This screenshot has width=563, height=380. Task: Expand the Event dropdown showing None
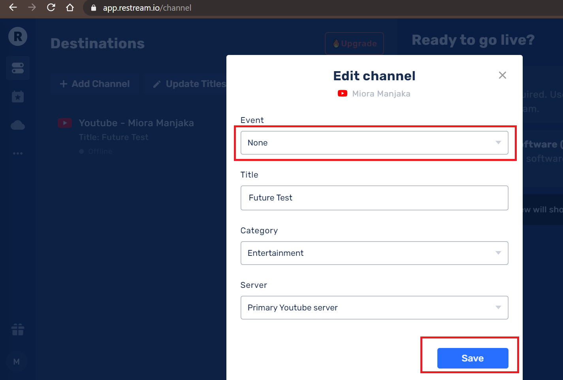(x=374, y=143)
